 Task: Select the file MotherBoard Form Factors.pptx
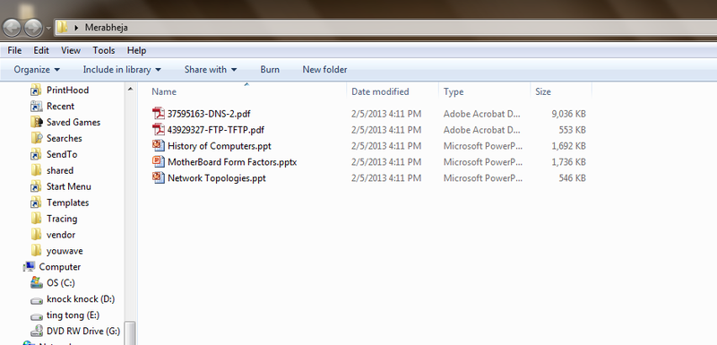[232, 162]
